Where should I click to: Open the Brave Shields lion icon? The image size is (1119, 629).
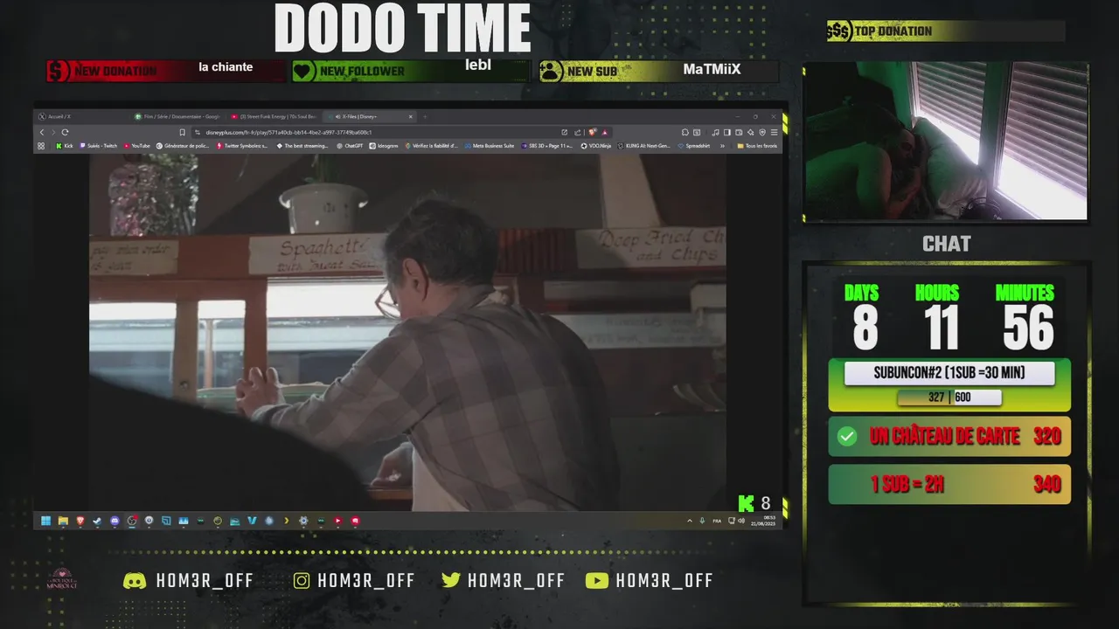pos(593,132)
